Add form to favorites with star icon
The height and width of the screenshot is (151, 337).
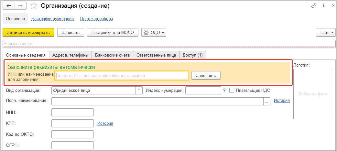tap(34, 6)
